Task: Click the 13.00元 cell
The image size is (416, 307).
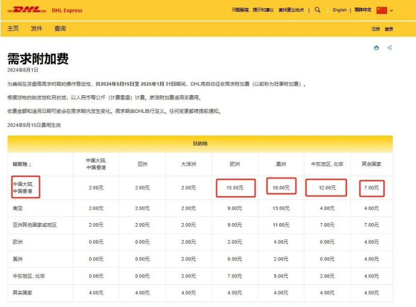Action: click(x=281, y=209)
